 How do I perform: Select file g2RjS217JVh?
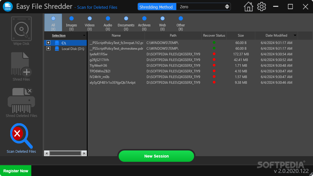pos(99,60)
